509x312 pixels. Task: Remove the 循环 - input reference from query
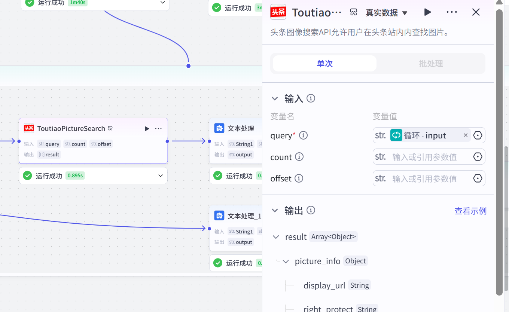(466, 135)
